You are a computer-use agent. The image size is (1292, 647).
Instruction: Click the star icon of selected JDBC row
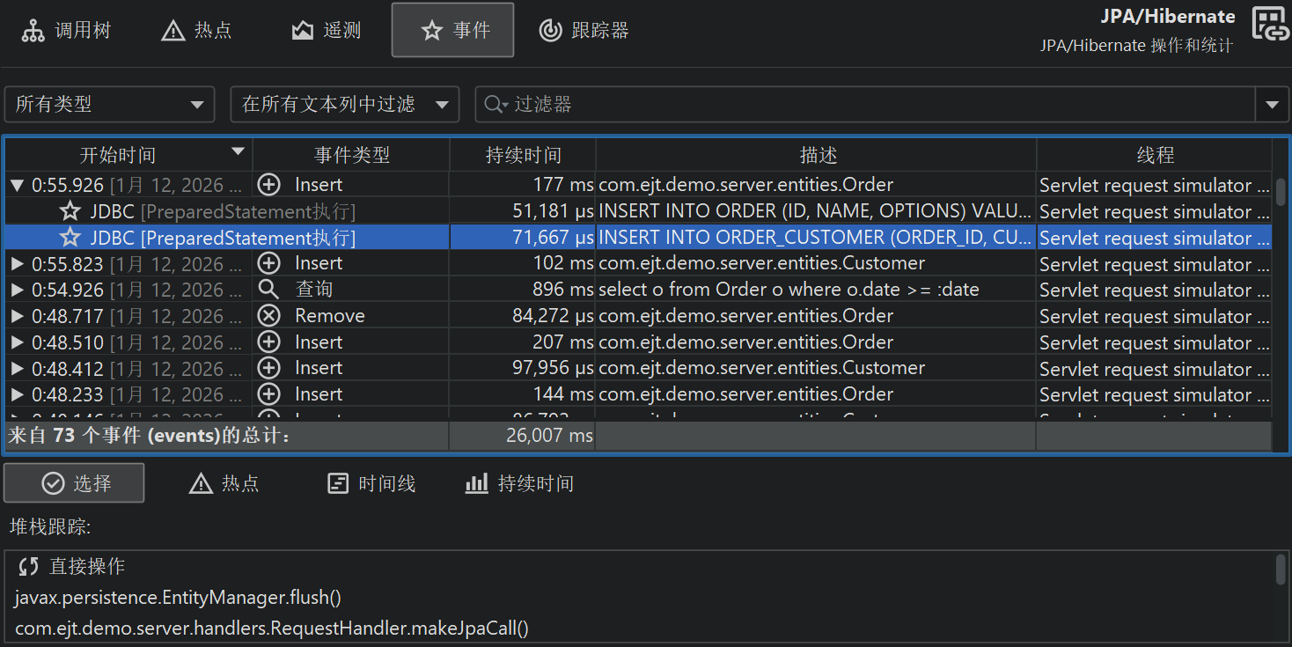[70, 238]
